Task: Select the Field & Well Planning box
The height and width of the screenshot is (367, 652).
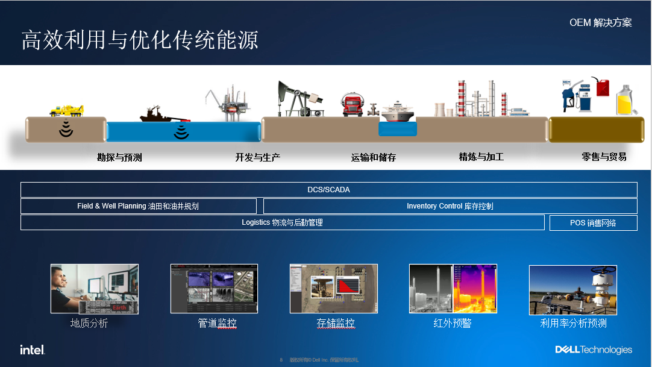Action: tap(138, 206)
